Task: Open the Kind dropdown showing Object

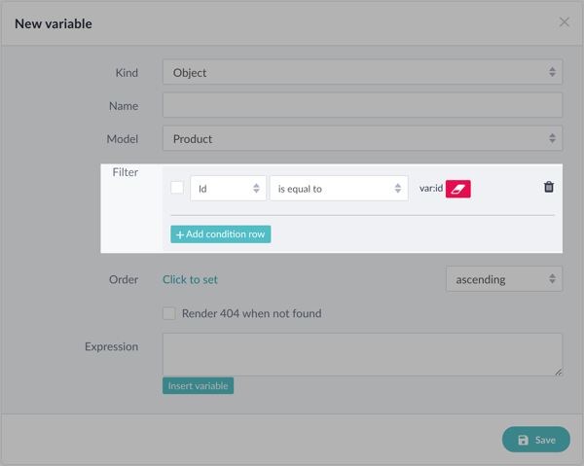Action: click(362, 72)
